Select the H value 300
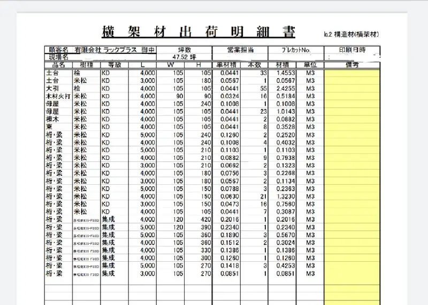This screenshot has height=305, width=428. tap(206, 258)
